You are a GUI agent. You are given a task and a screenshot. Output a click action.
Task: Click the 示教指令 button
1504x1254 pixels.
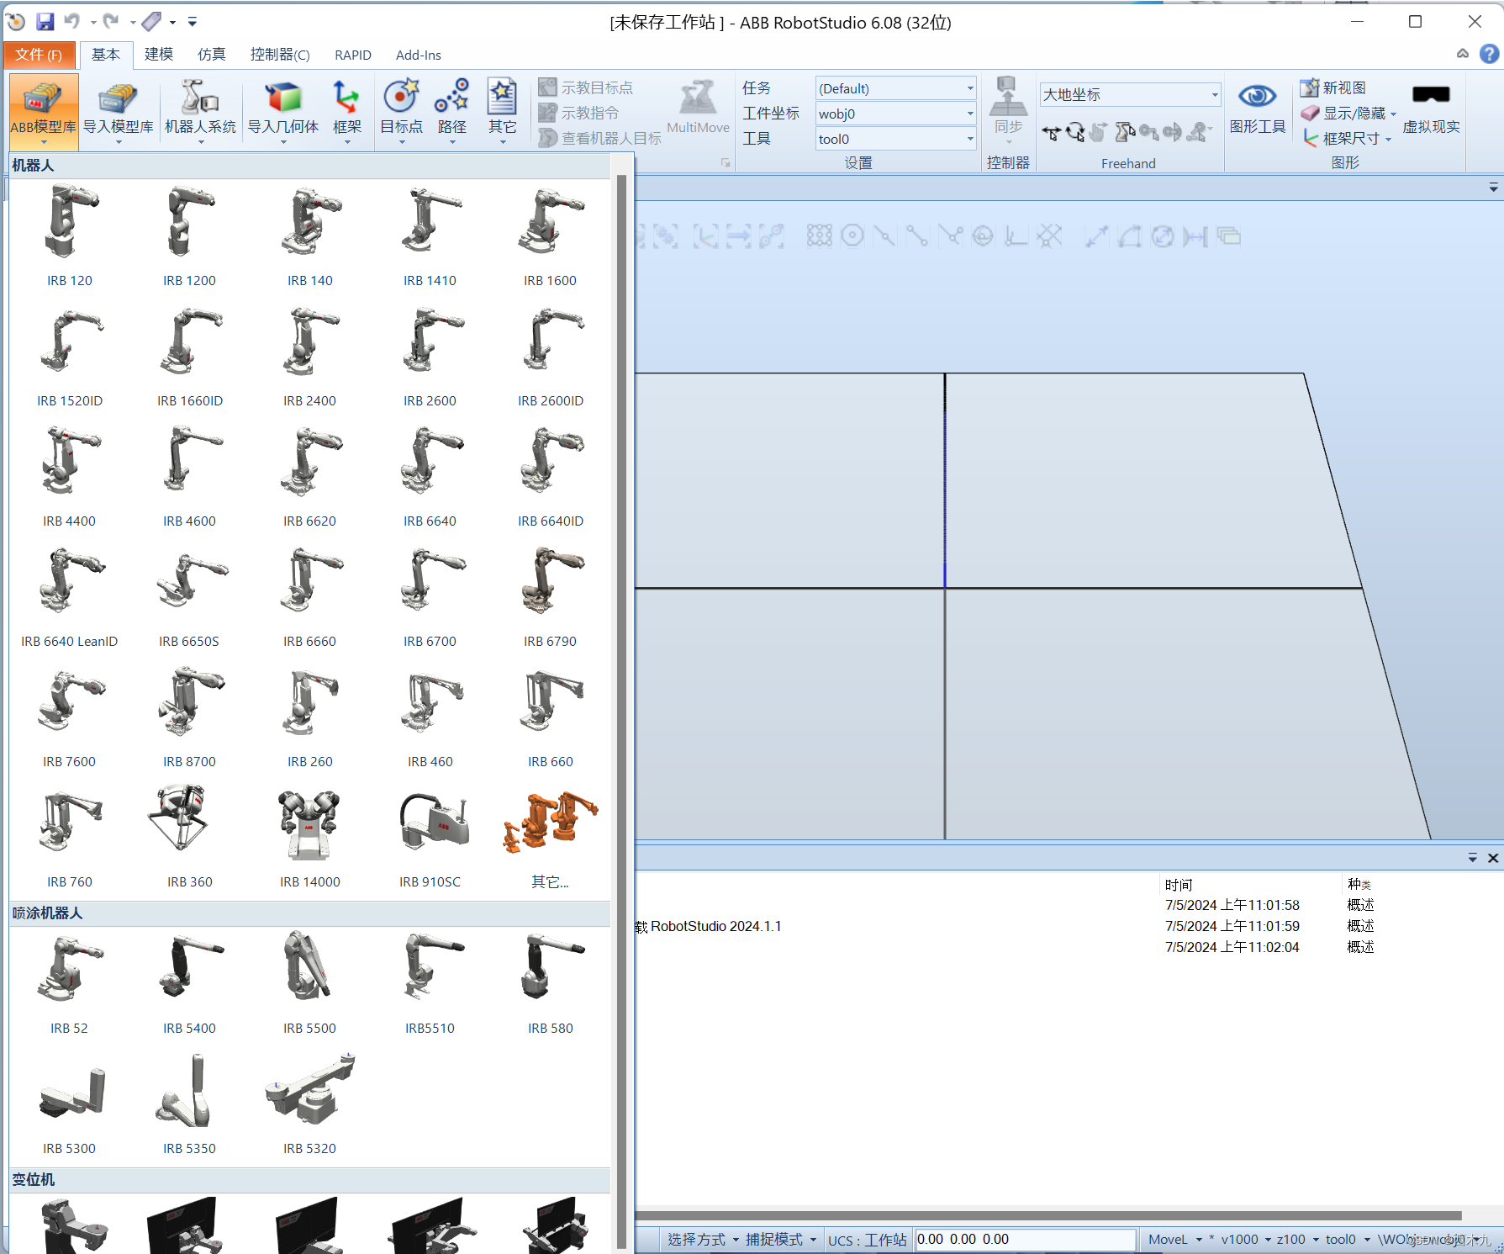(x=579, y=113)
